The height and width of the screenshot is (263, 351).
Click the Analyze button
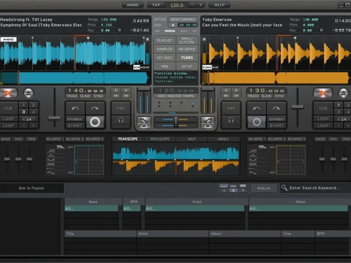click(x=264, y=188)
